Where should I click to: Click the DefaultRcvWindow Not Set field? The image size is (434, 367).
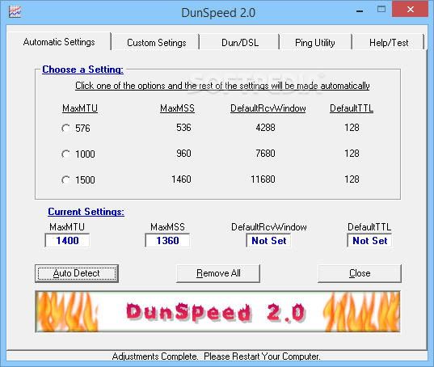(268, 241)
